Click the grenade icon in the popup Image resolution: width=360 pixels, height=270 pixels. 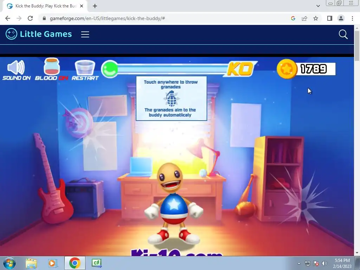171,98
